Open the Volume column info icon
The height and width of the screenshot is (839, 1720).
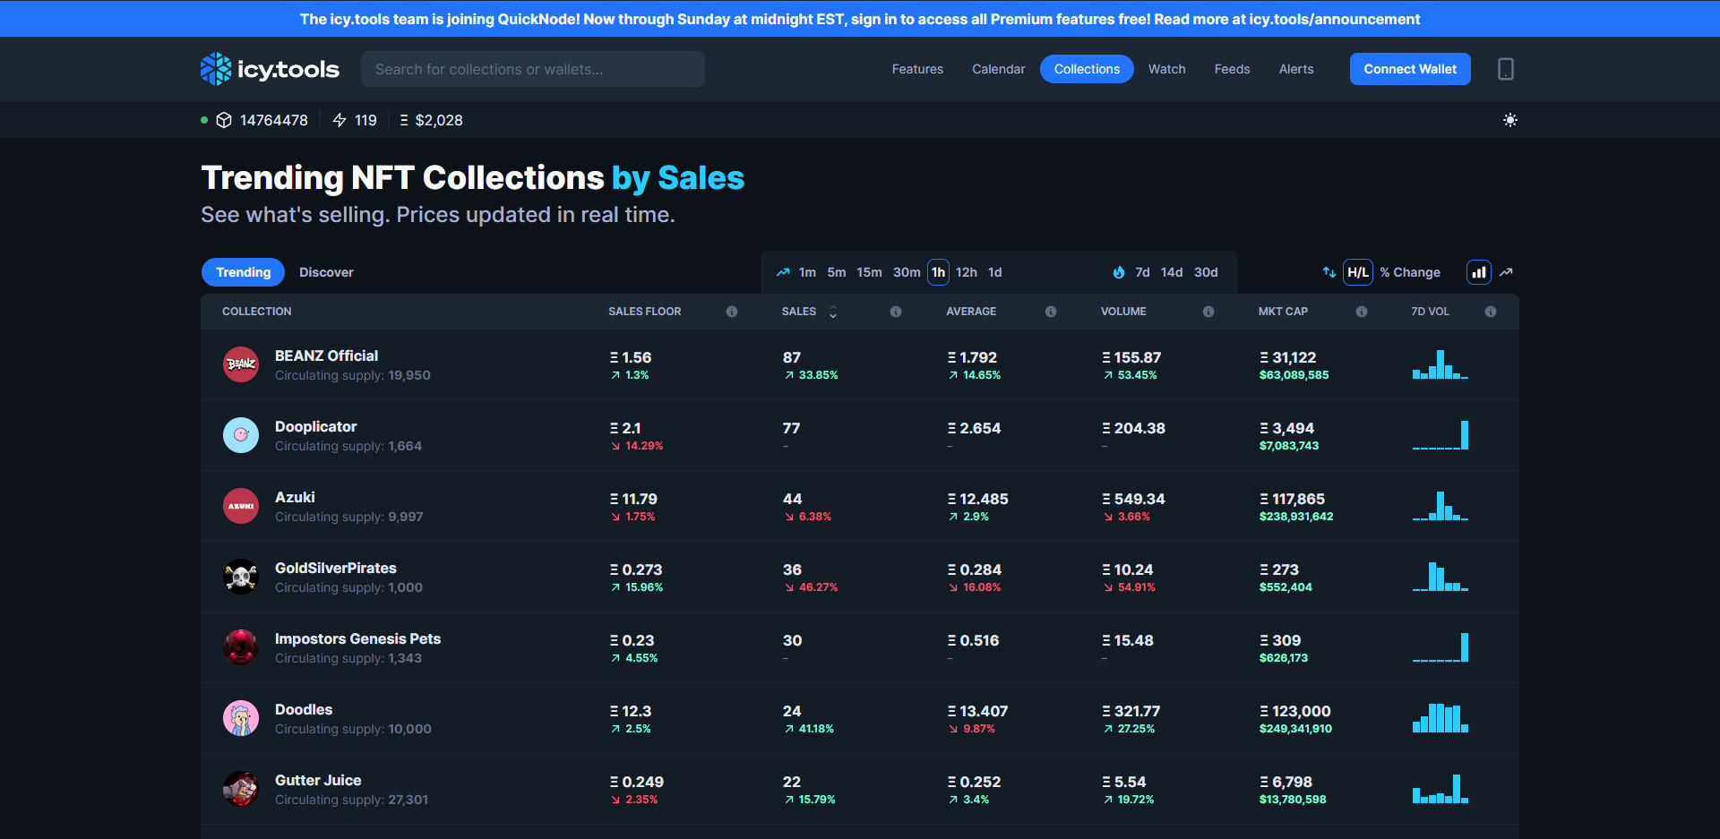tap(1208, 312)
